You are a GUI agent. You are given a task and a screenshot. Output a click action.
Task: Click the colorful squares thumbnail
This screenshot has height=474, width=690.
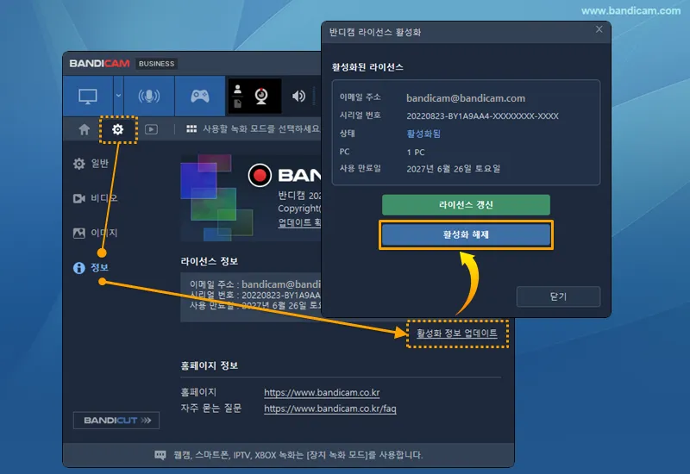tap(216, 197)
